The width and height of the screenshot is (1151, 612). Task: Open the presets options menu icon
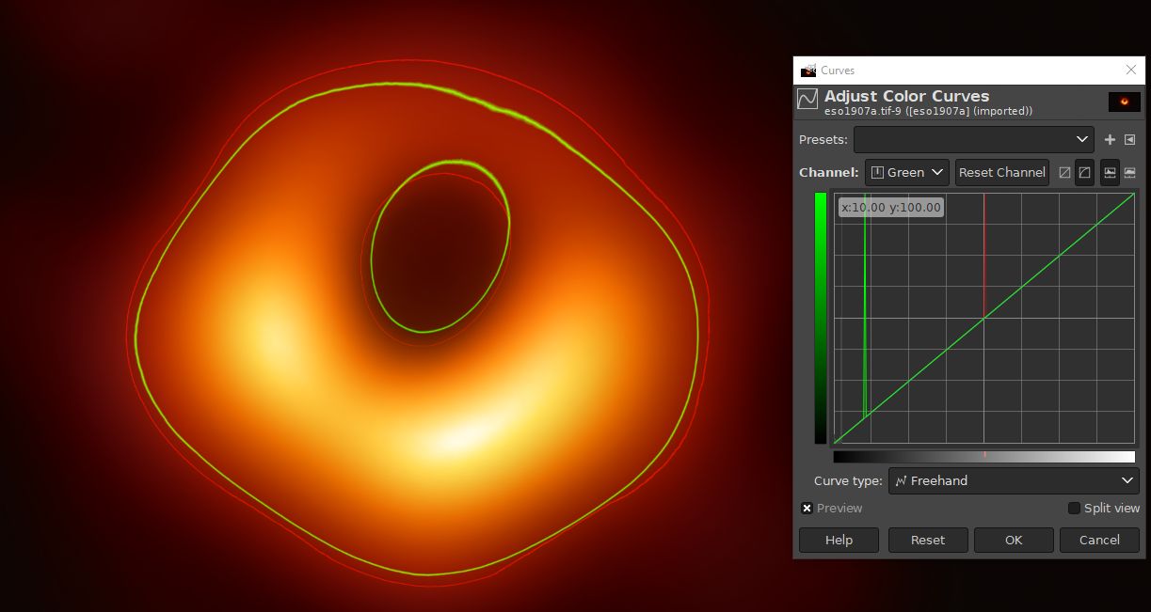tap(1129, 139)
